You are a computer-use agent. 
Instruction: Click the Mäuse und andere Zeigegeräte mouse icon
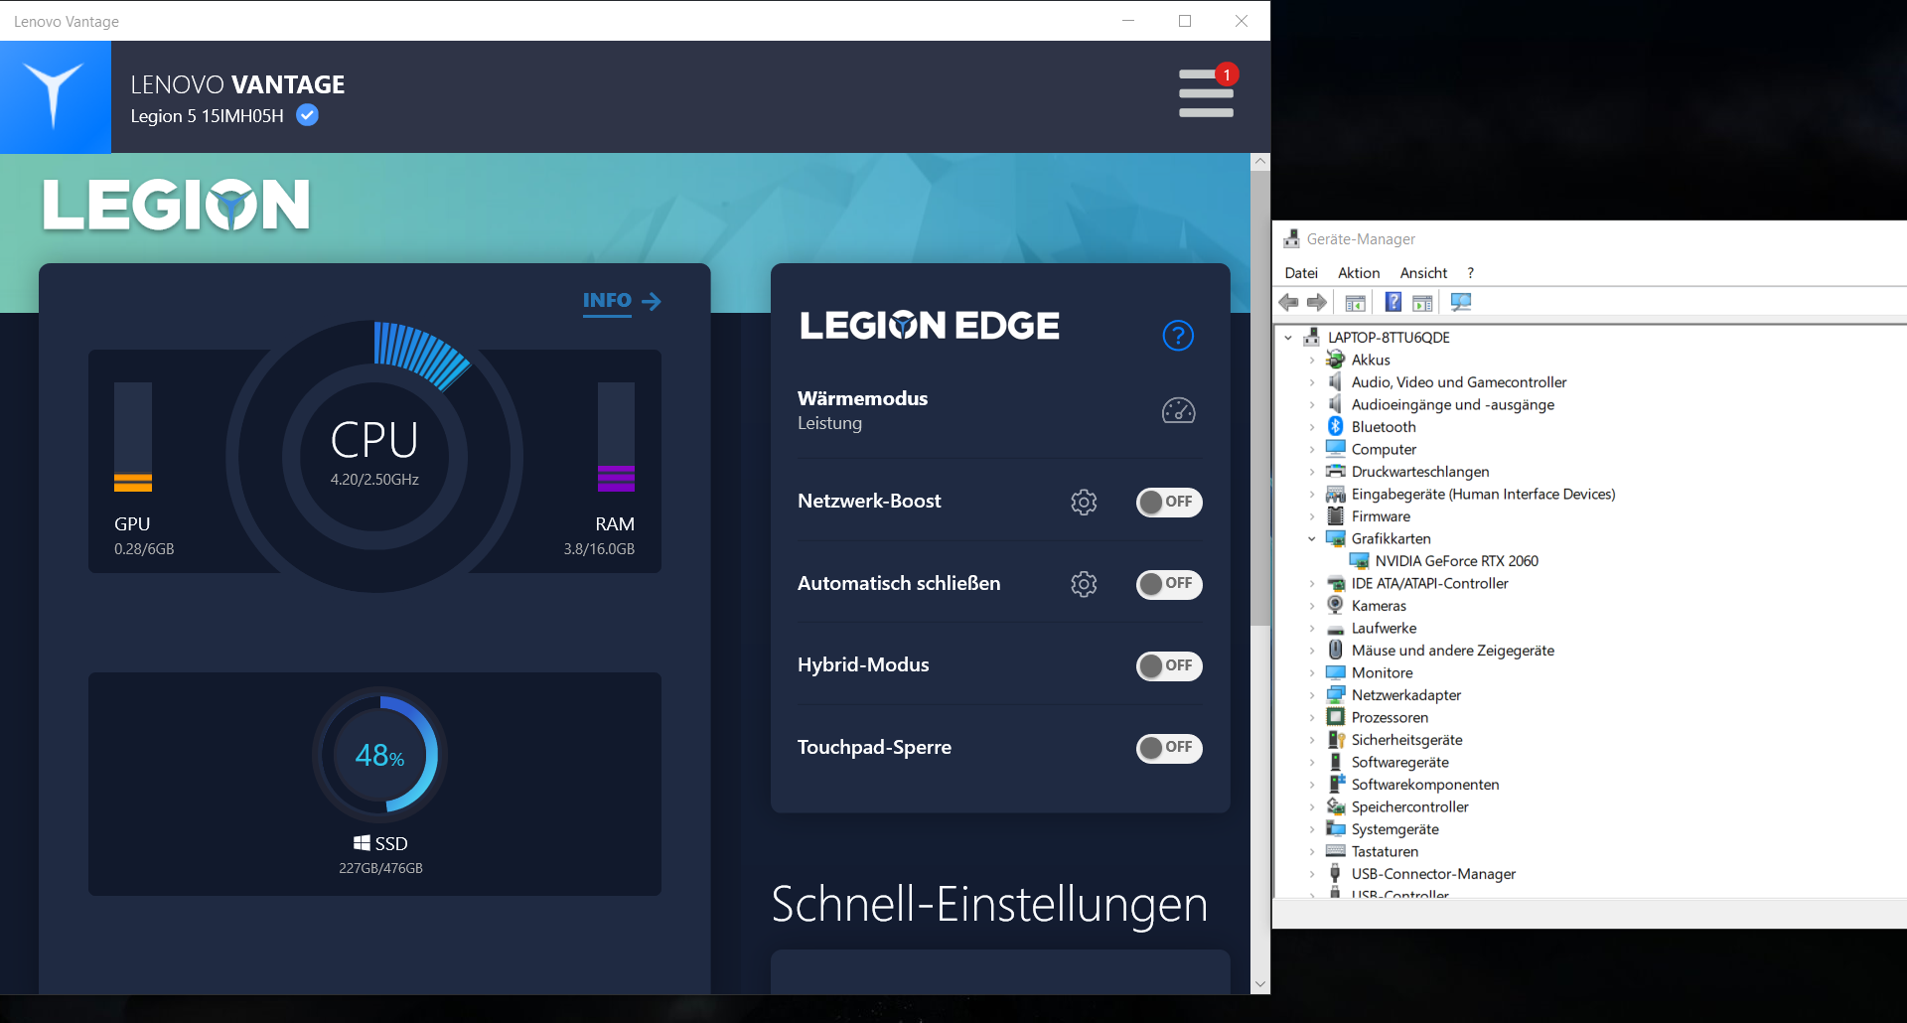tap(1336, 650)
